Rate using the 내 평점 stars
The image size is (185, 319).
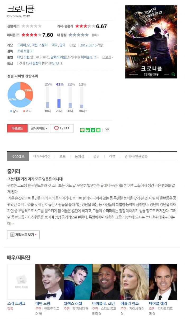click(78, 35)
